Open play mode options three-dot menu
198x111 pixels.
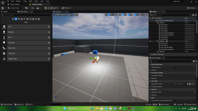coord(58,8)
